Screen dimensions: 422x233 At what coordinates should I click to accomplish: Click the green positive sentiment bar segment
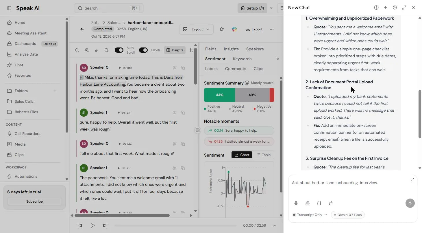(x=219, y=95)
